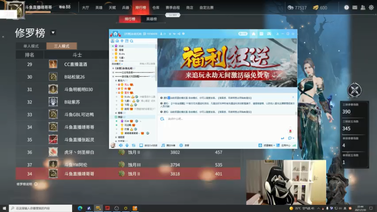Screen dimensions: 377x212
Task: Click the star favorite icon in YY title bar
Action: pyautogui.click(x=170, y=34)
